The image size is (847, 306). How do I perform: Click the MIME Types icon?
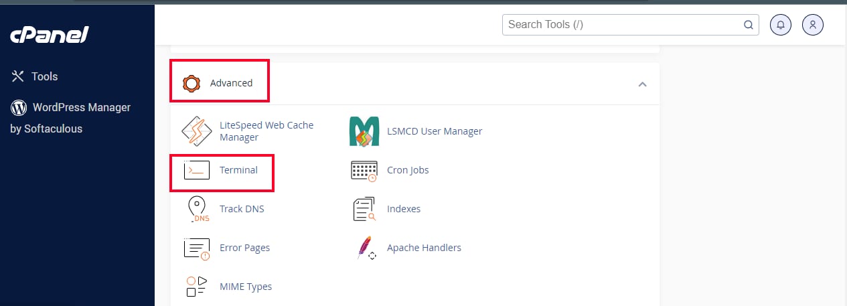pyautogui.click(x=197, y=287)
